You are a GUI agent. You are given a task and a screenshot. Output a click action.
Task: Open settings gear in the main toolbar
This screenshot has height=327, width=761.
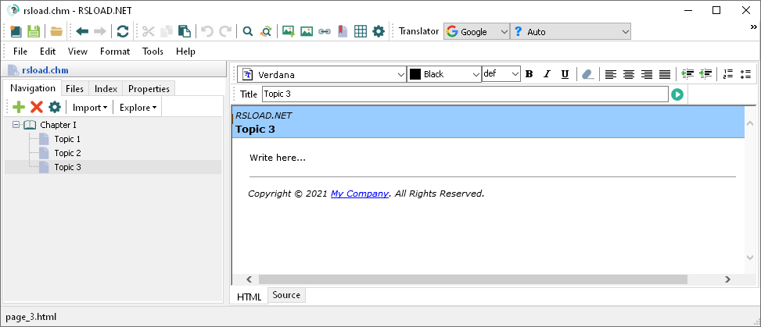378,31
